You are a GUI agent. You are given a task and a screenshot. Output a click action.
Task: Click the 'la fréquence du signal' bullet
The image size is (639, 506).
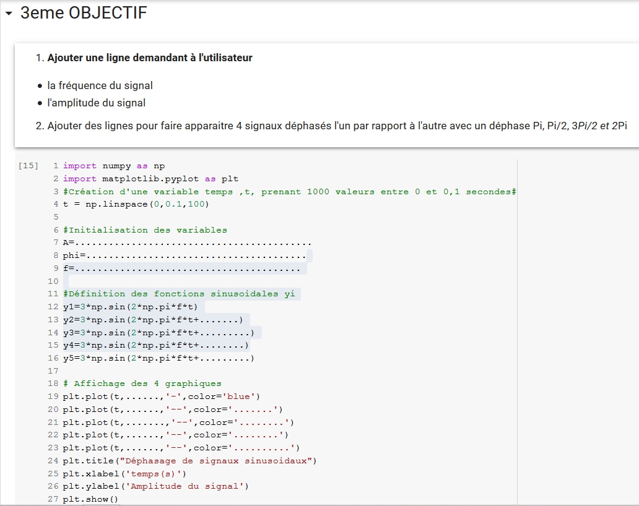(x=100, y=85)
